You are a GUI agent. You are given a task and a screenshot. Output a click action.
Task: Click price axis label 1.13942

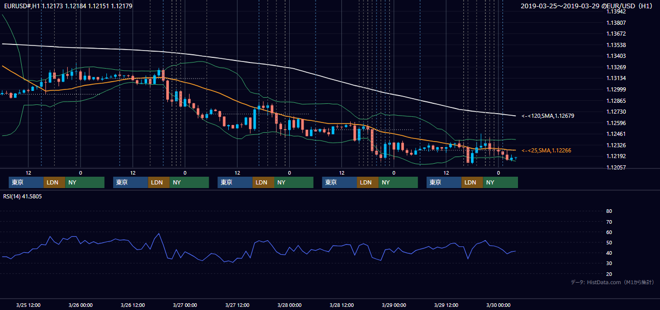click(x=616, y=11)
